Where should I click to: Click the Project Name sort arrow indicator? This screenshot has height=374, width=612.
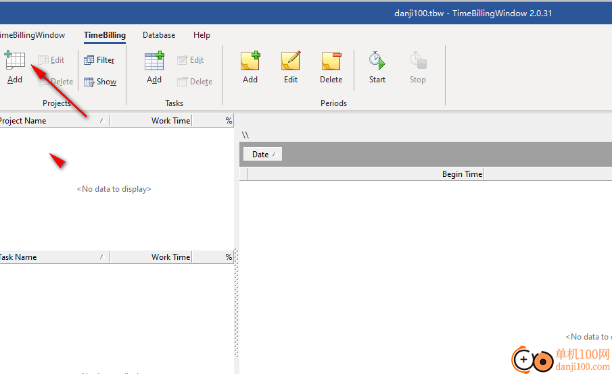click(102, 121)
